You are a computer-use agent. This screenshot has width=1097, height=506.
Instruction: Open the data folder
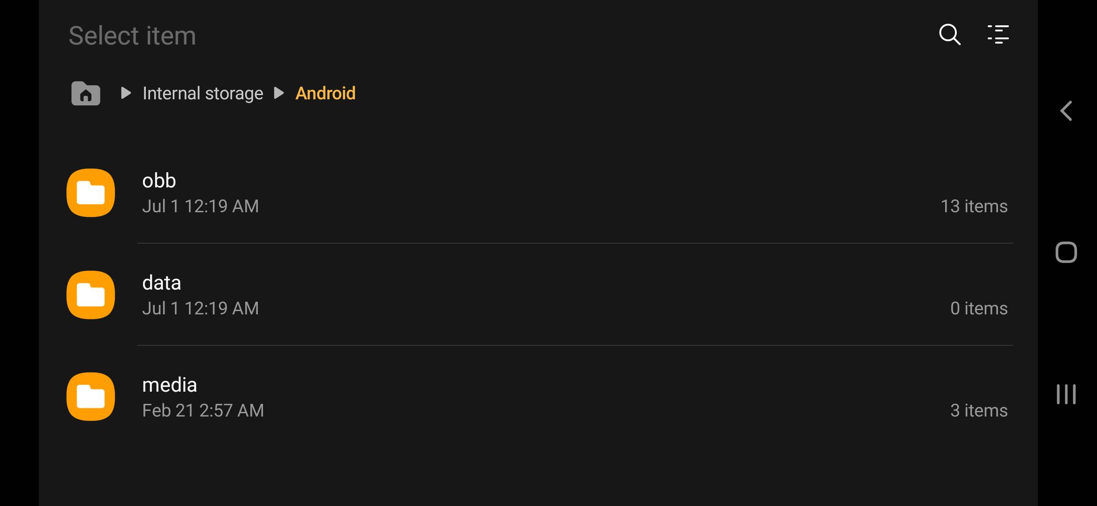(161, 282)
